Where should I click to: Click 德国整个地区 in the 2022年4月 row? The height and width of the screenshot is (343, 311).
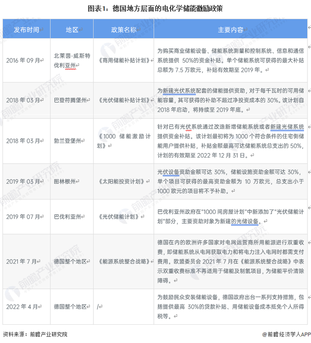(70, 307)
